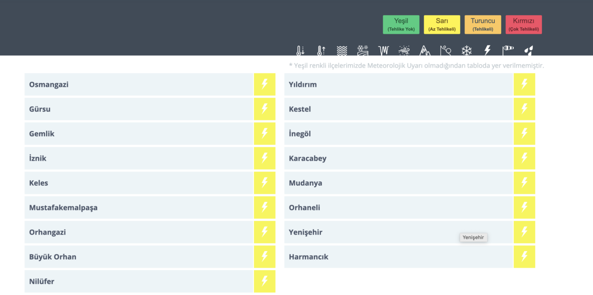Open the Karacabey district entry
Image resolution: width=593 pixels, height=295 pixels.
pos(398,158)
